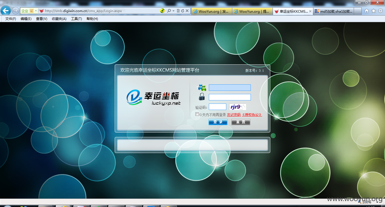Viewport: 385px width, 207px height.
Task: Click the 验证码 captcha input field
Action: pos(218,107)
